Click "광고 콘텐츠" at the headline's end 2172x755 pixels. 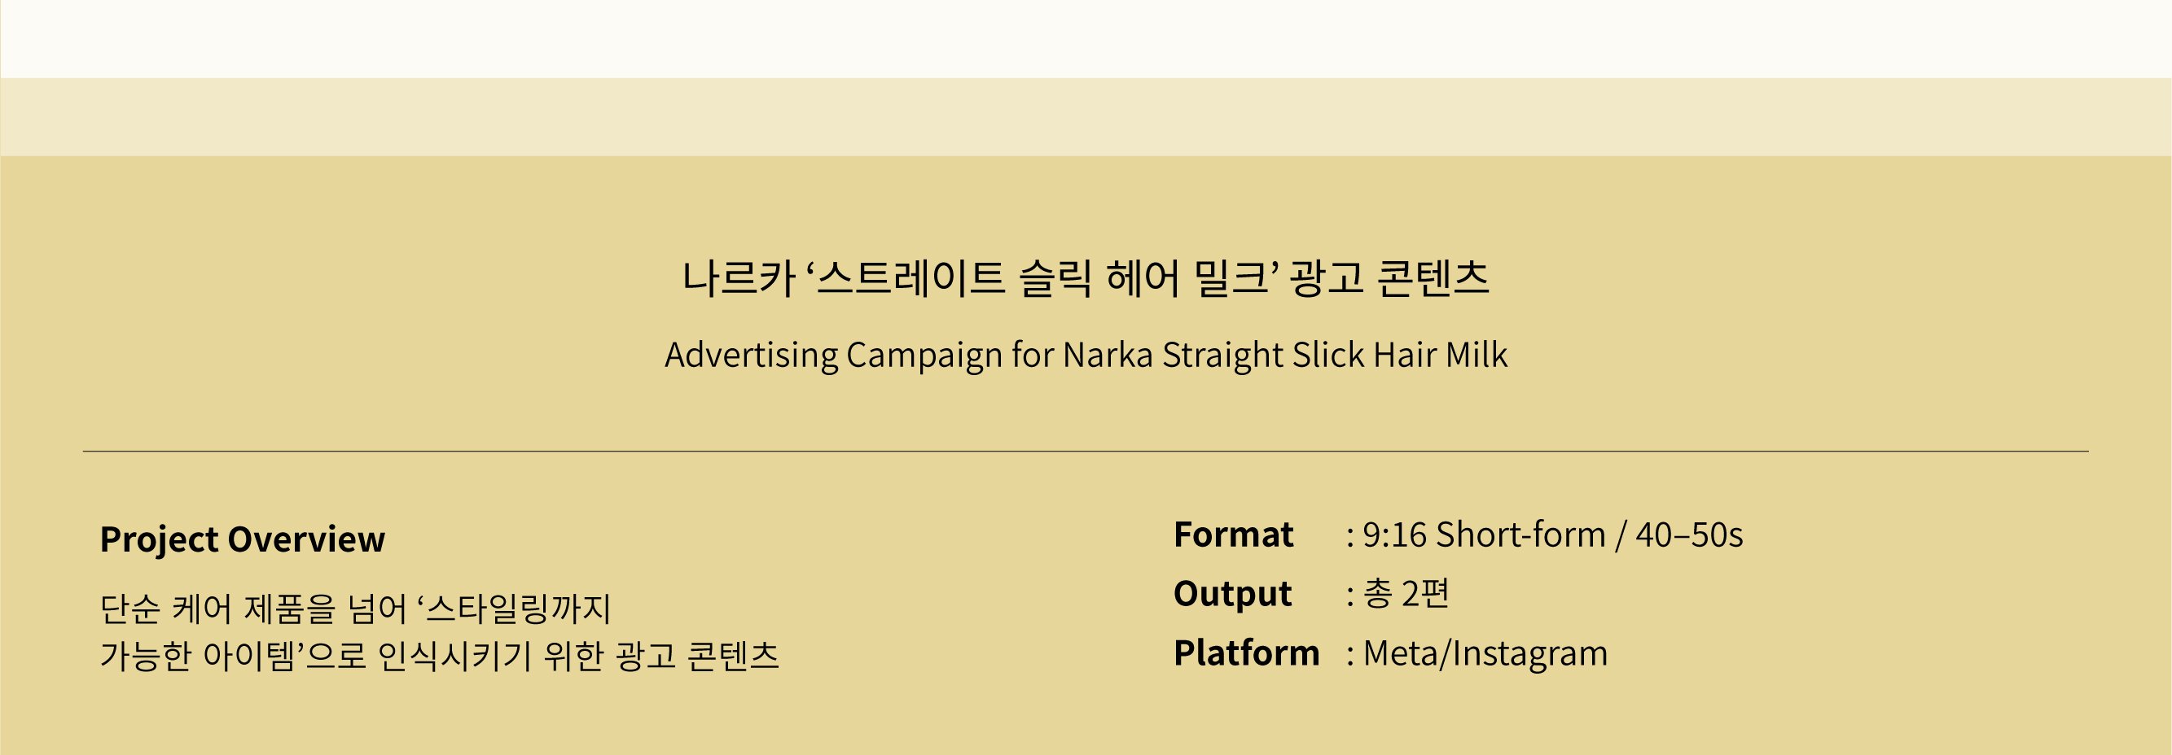(x=1389, y=279)
